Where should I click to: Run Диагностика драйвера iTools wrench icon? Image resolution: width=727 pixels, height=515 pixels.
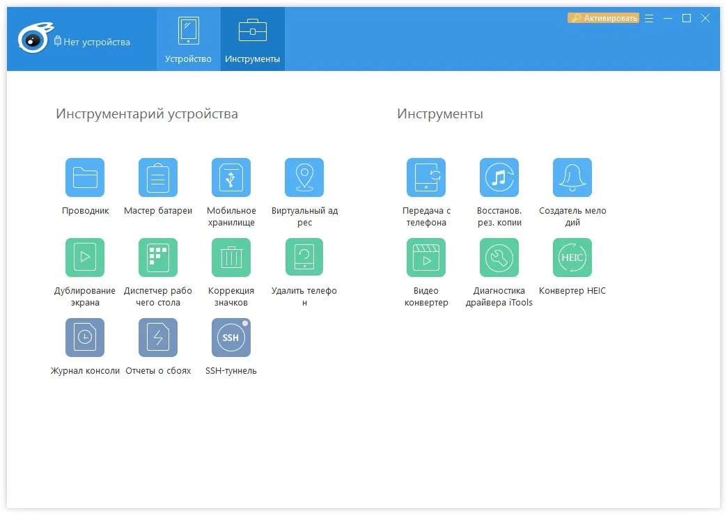tap(499, 257)
